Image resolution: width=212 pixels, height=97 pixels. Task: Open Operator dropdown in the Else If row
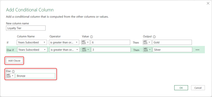tap(64, 50)
